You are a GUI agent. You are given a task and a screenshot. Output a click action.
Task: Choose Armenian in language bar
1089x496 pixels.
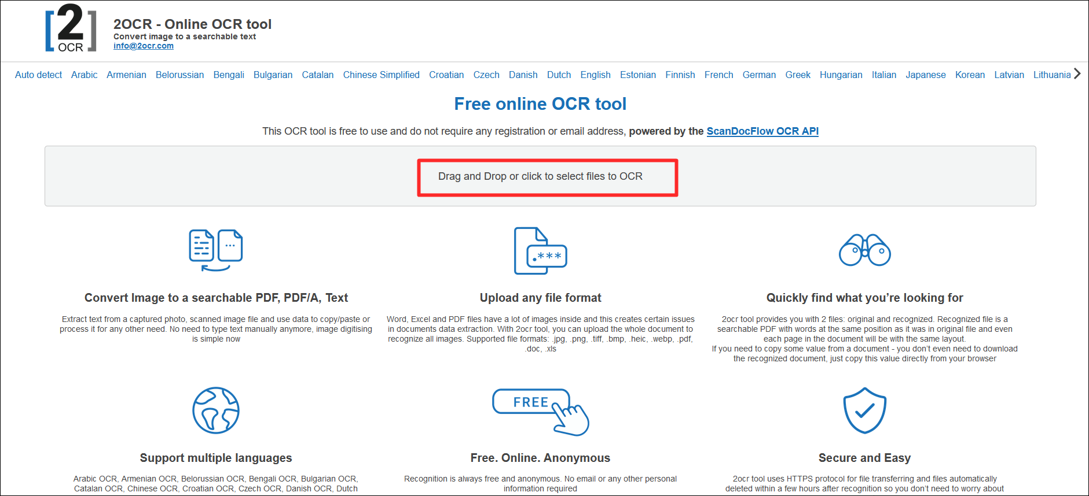point(126,75)
